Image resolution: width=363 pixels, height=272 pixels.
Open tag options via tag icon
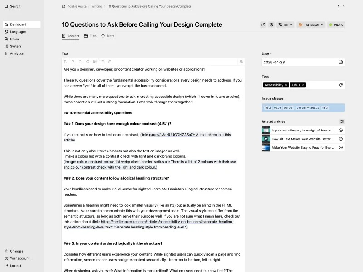(341, 85)
